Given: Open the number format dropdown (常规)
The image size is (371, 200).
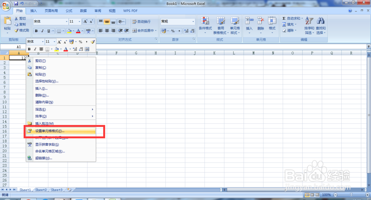Looking at the screenshot, I should pos(193,22).
